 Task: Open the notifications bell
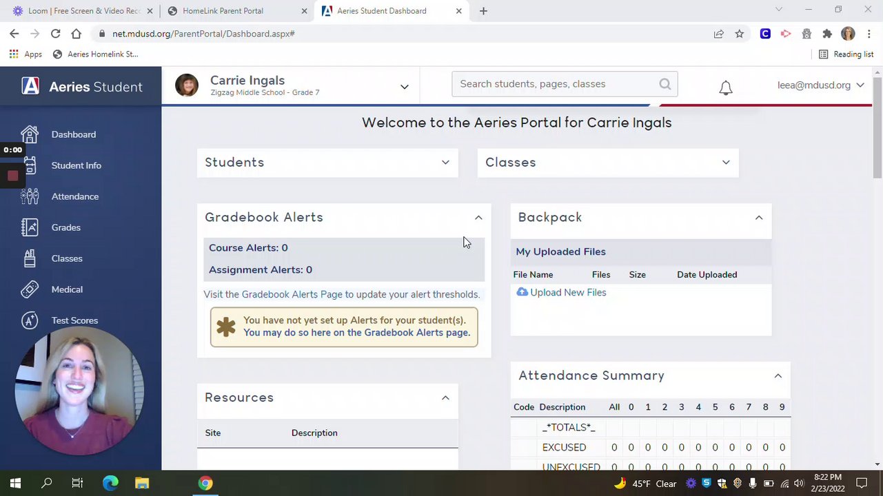pos(725,87)
